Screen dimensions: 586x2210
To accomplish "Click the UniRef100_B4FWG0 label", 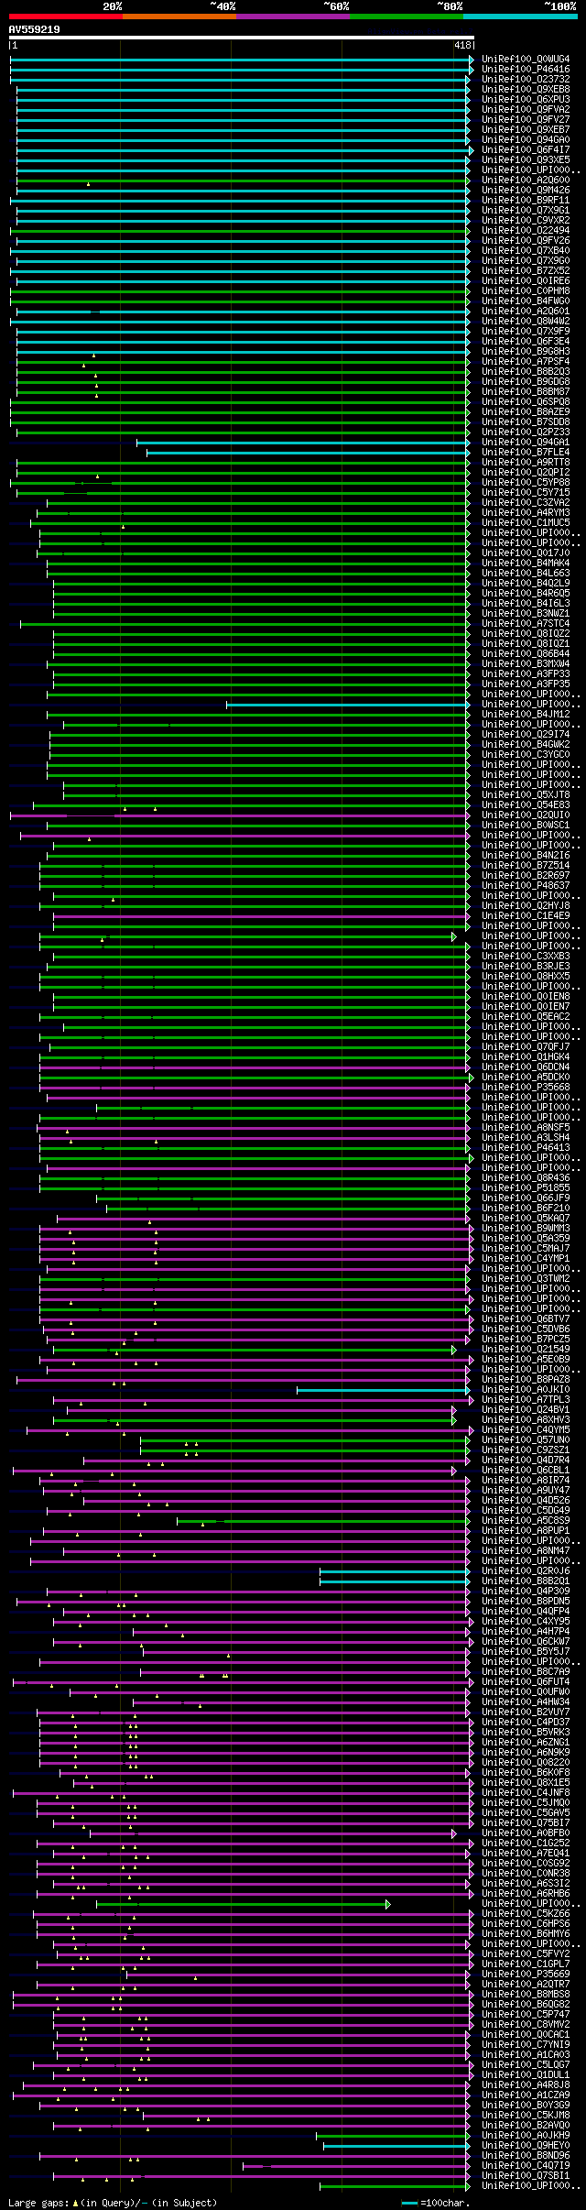I will (526, 301).
